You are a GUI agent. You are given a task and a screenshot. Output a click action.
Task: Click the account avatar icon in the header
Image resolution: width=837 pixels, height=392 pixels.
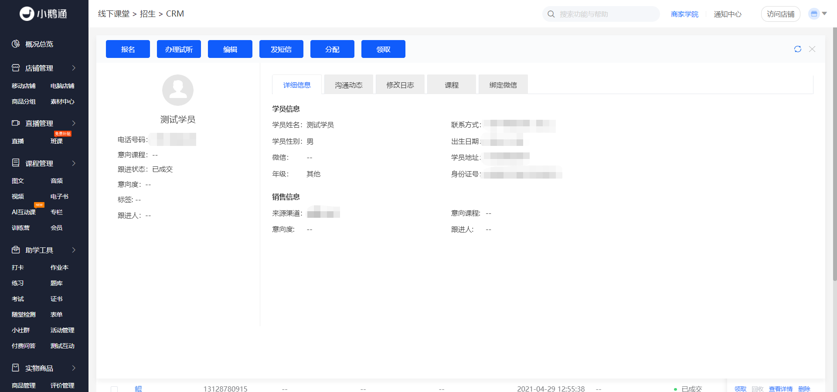(x=814, y=14)
